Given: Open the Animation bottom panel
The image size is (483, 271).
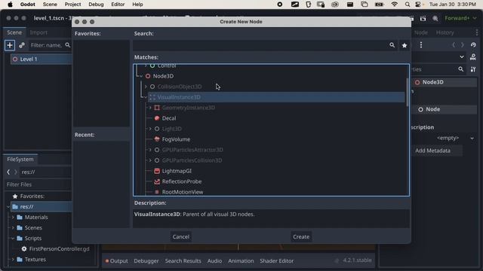Looking at the screenshot, I should pos(241,261).
